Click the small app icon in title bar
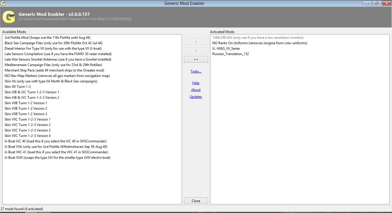Viewport: 392px width, 213px height. pos(3,3)
